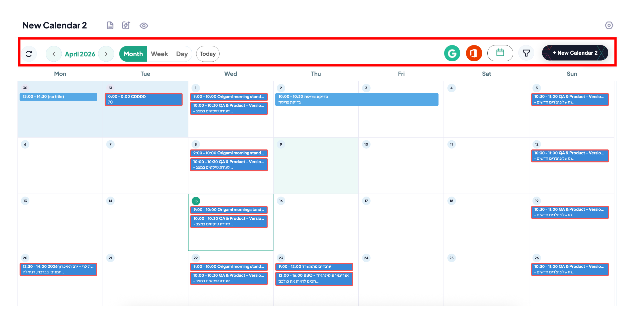Screen dimensions: 634x321
Task: Open the April 5 QA & Product event
Action: (x=570, y=99)
